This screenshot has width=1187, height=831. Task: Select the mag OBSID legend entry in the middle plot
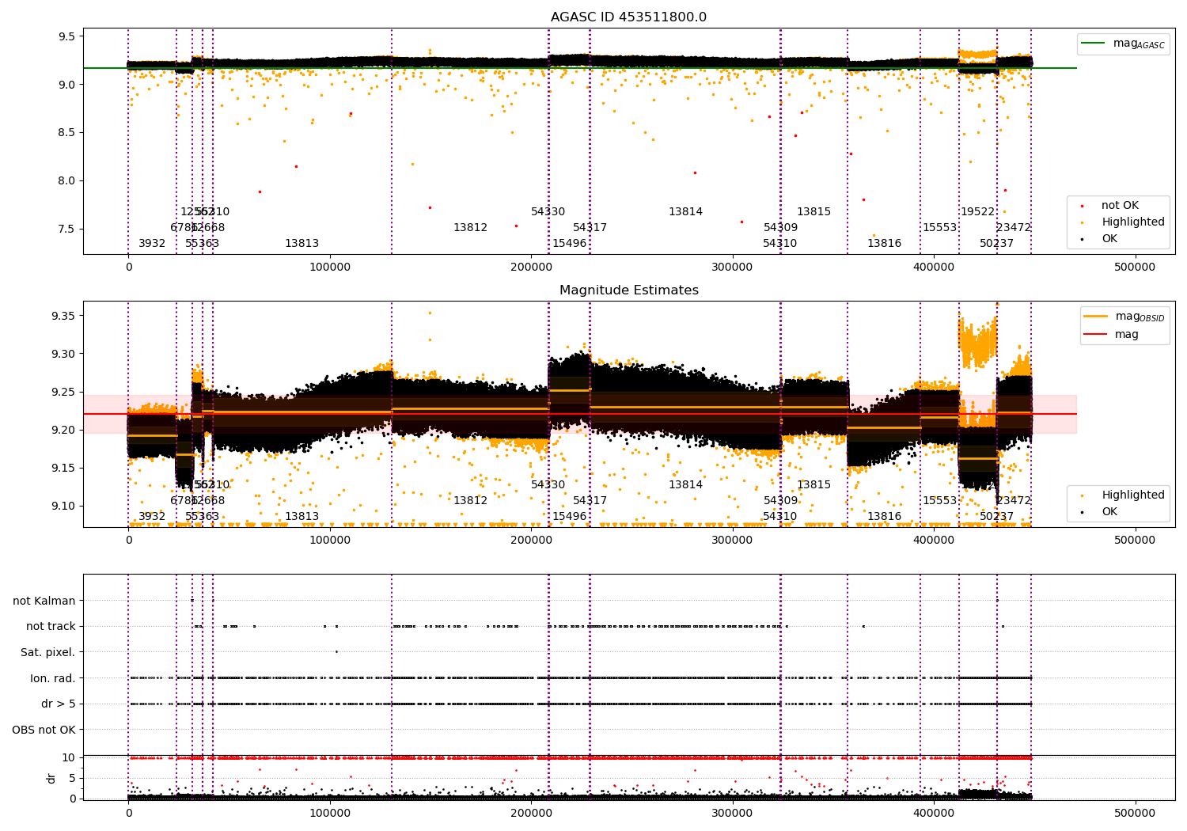pyautogui.click(x=1125, y=317)
